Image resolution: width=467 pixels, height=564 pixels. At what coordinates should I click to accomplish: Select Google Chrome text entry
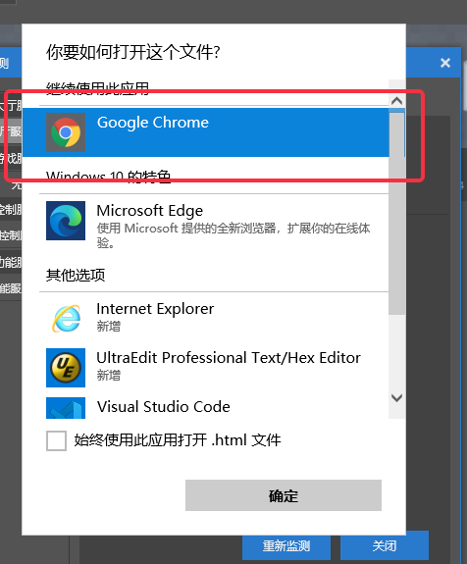coord(153,123)
